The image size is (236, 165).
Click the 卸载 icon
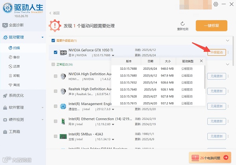[x=10, y=76]
